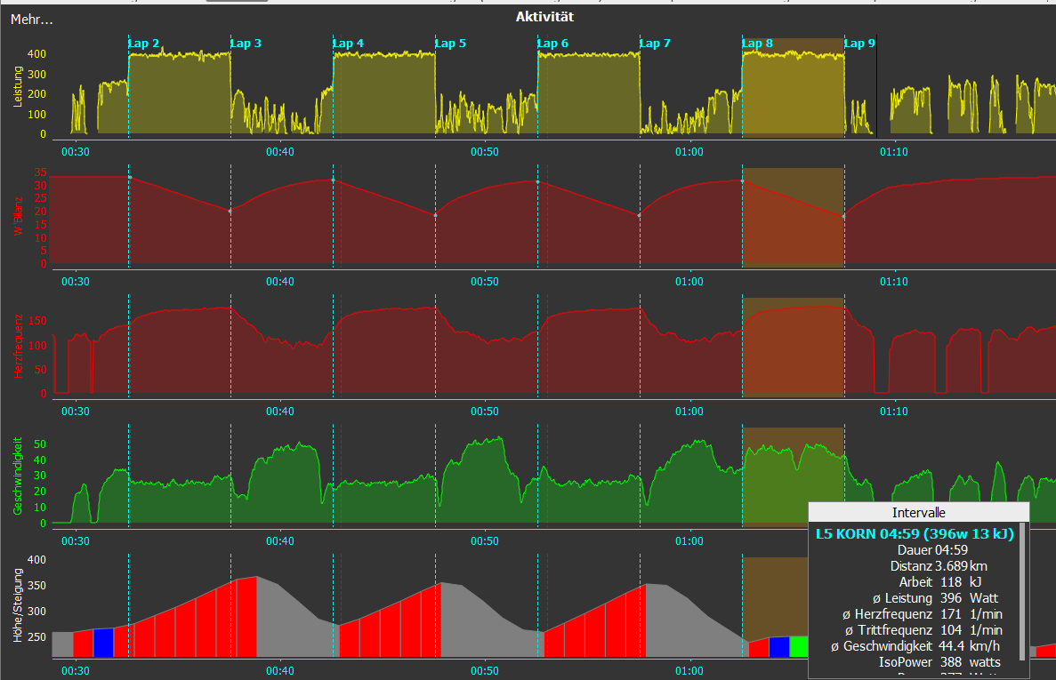This screenshot has height=680, width=1056.
Task: Click the Lap 4 marker label
Action: 348,43
